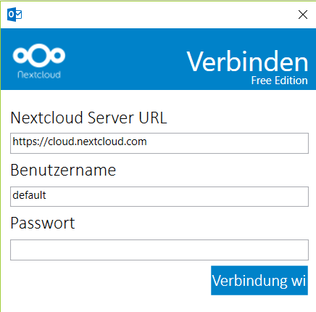The height and width of the screenshot is (312, 316).
Task: Click empty blue banner between logo and Verbinden
Action: pos(125,59)
